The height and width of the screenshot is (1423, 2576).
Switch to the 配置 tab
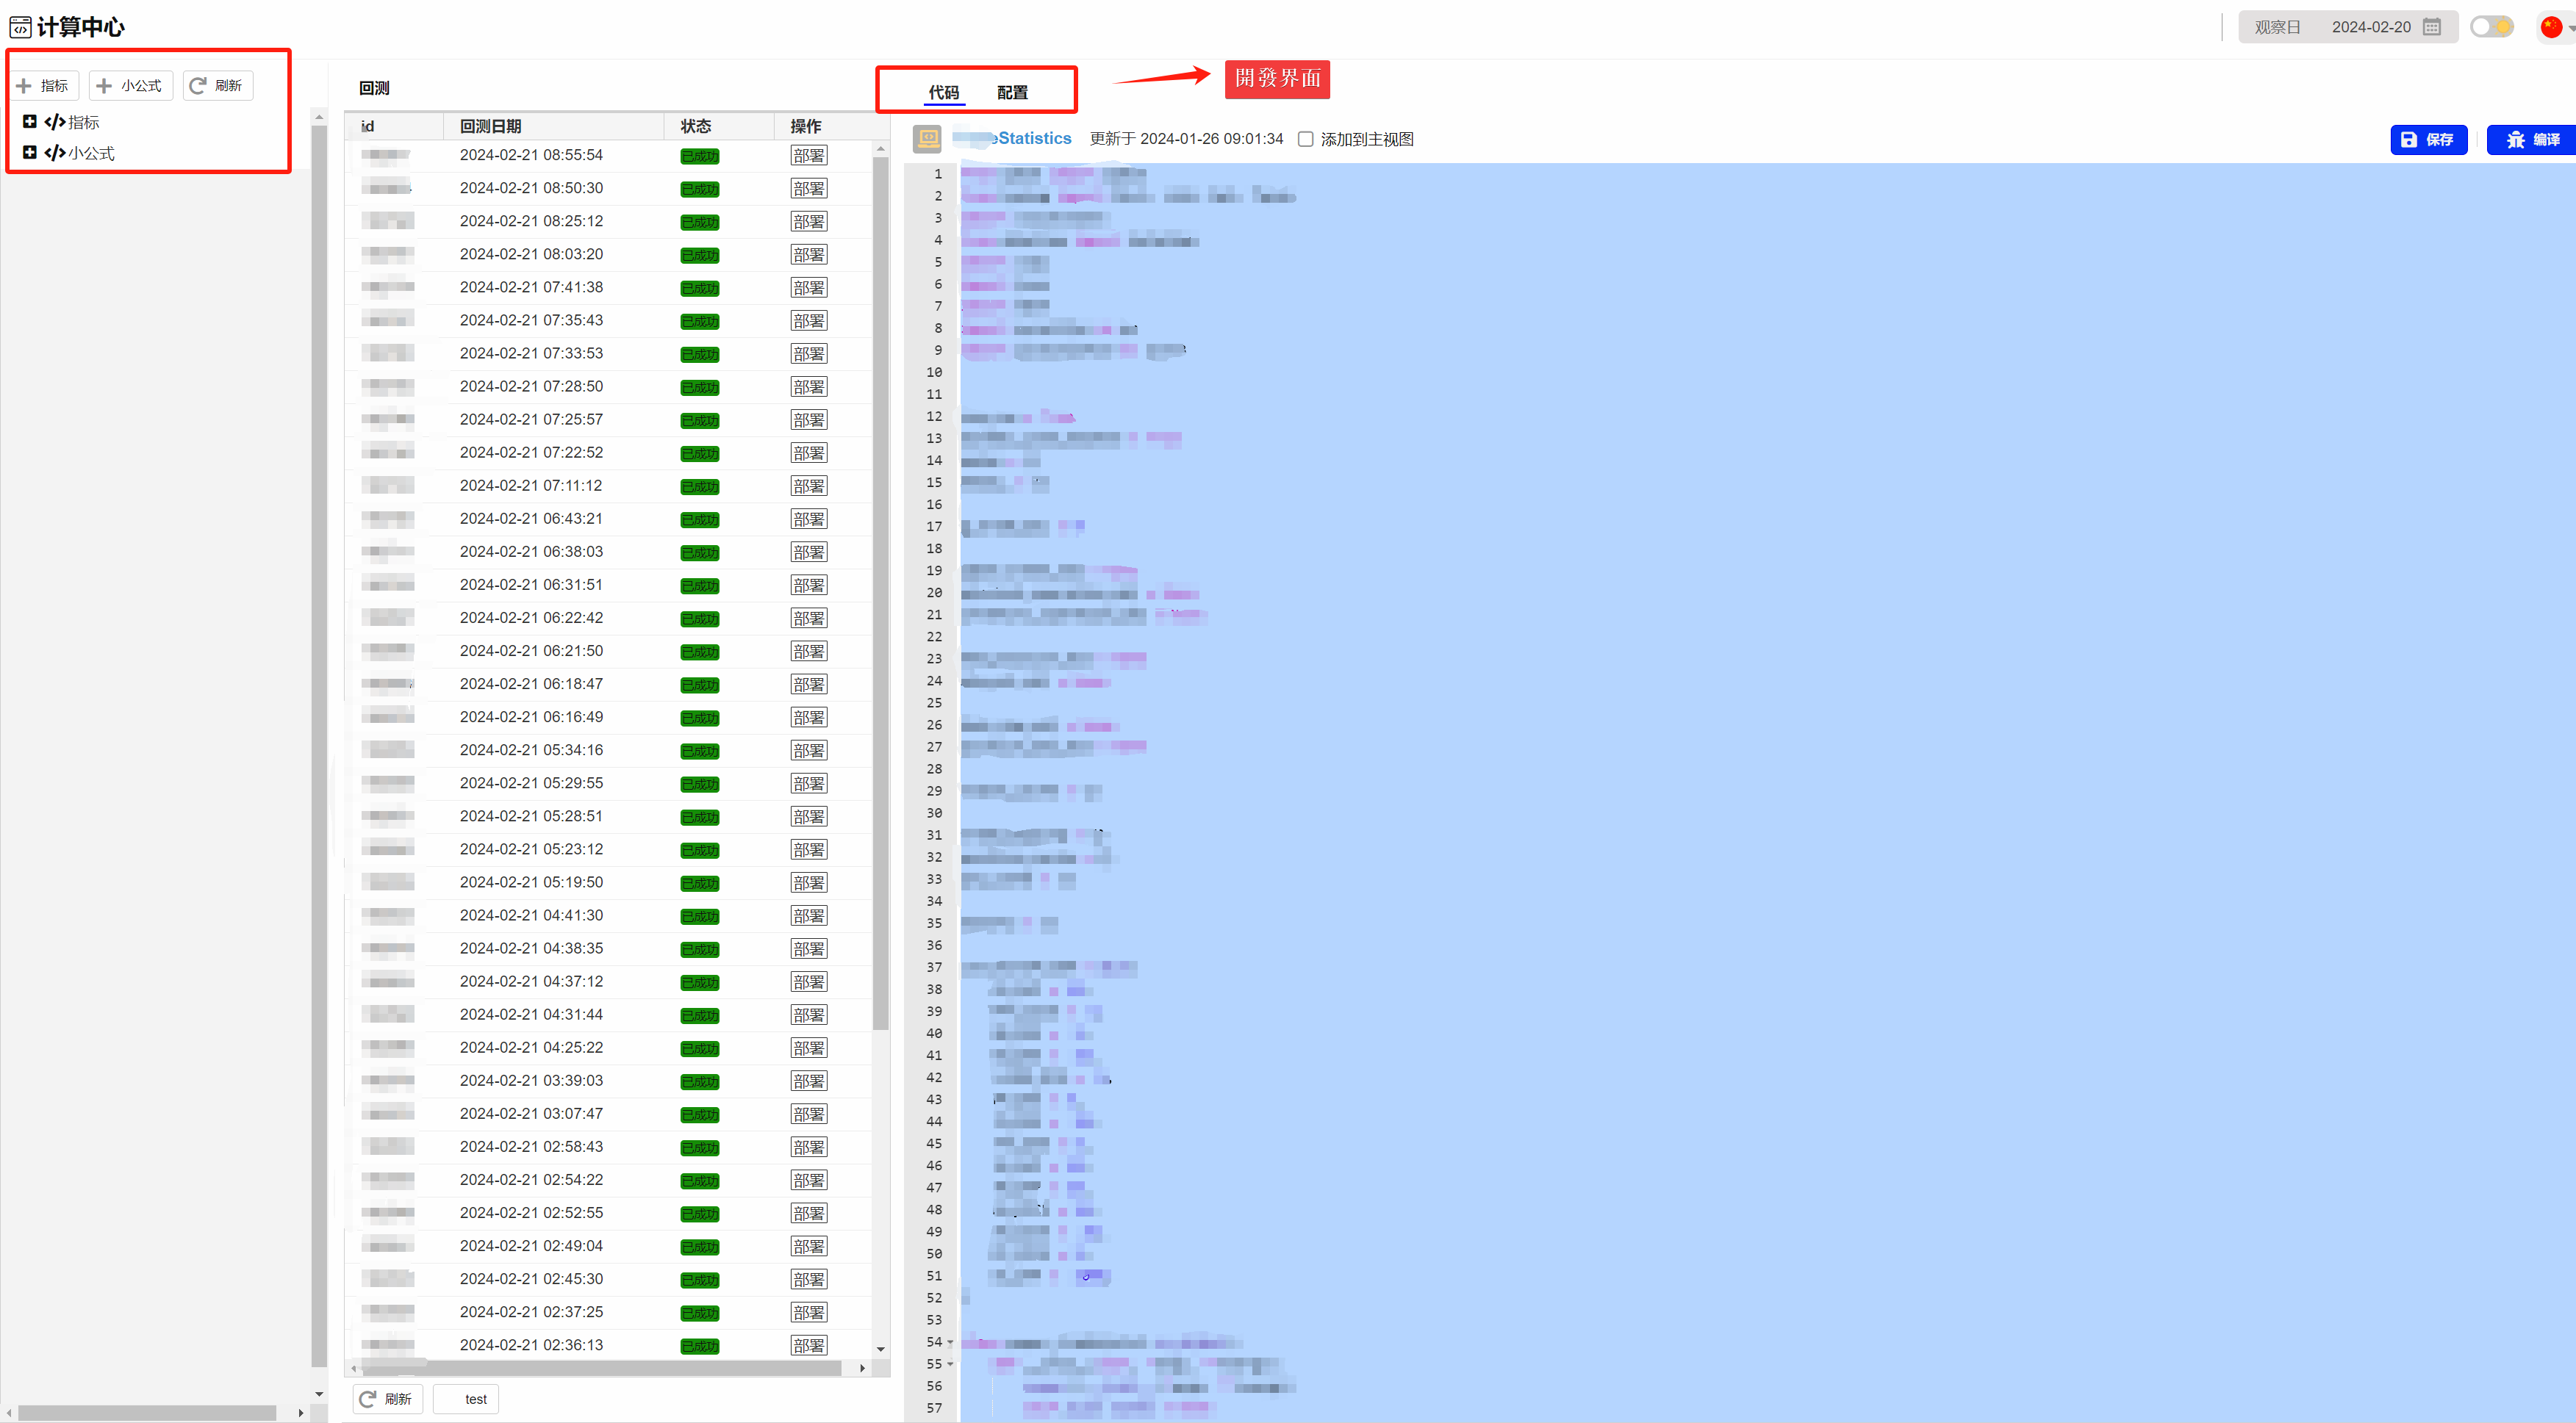(x=1012, y=92)
